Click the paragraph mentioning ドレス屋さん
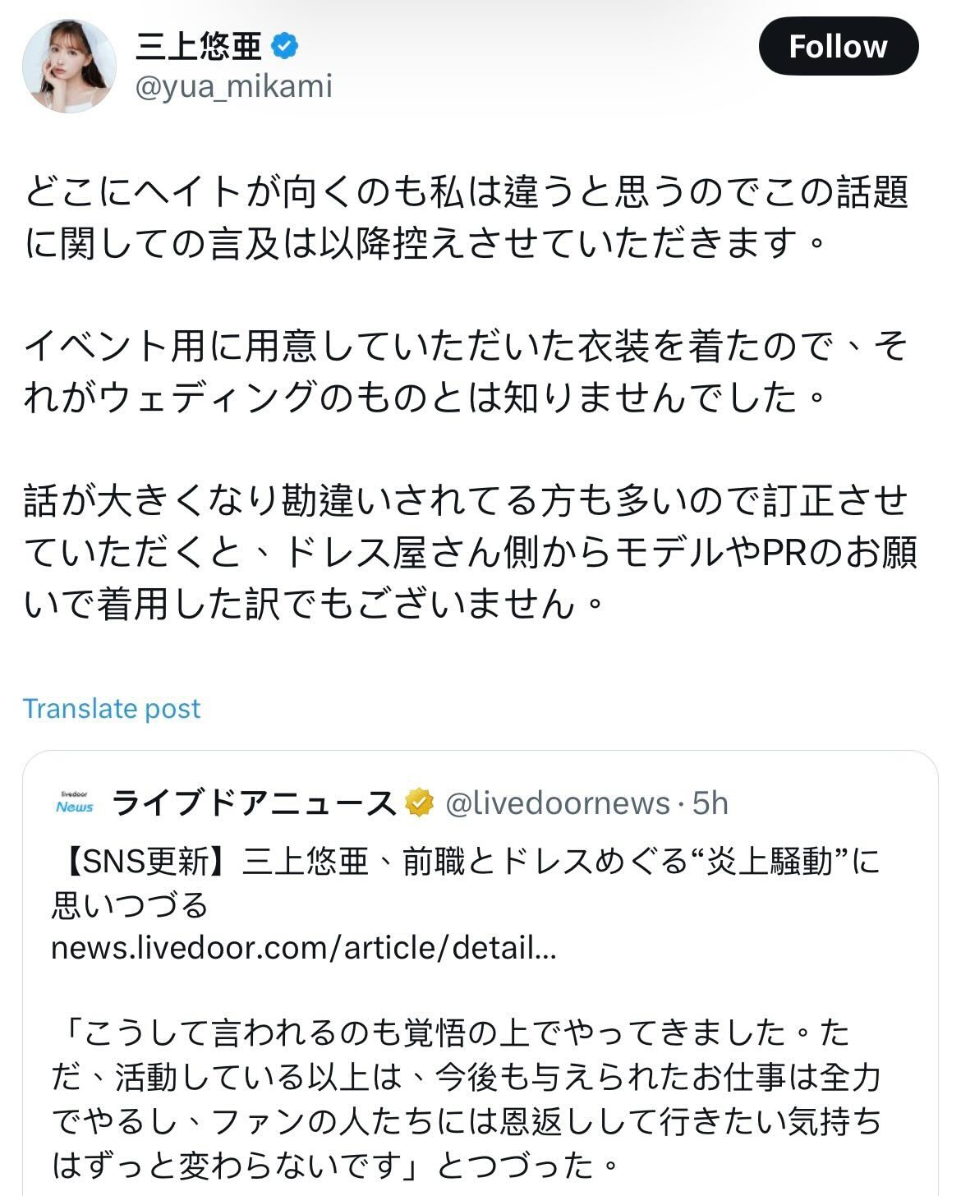The image size is (961, 1196). coord(470,552)
